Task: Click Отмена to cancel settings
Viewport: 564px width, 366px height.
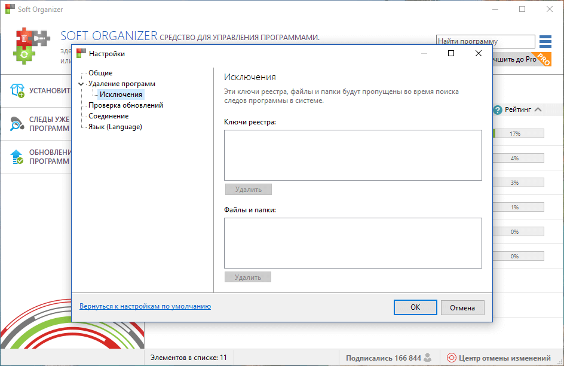Action: (x=462, y=308)
